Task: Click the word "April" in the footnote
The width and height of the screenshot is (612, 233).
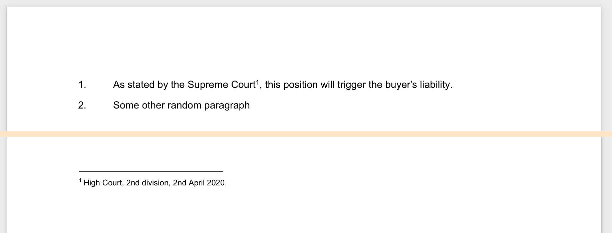Action: coord(197,183)
